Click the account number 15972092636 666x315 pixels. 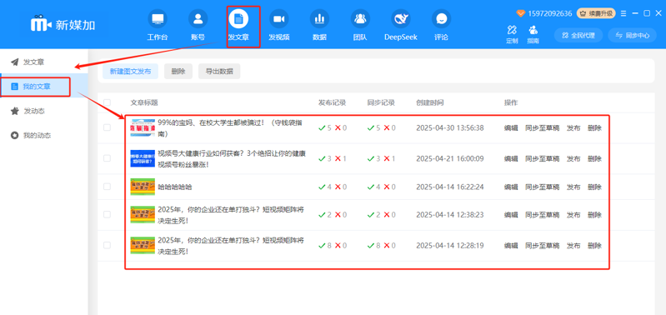tap(549, 13)
